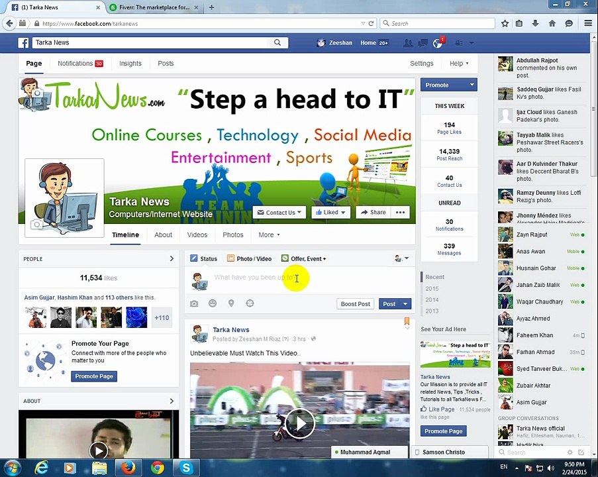Open Zeeshan profile link
Viewport: 598px width, 477px height.
pyautogui.click(x=334, y=43)
